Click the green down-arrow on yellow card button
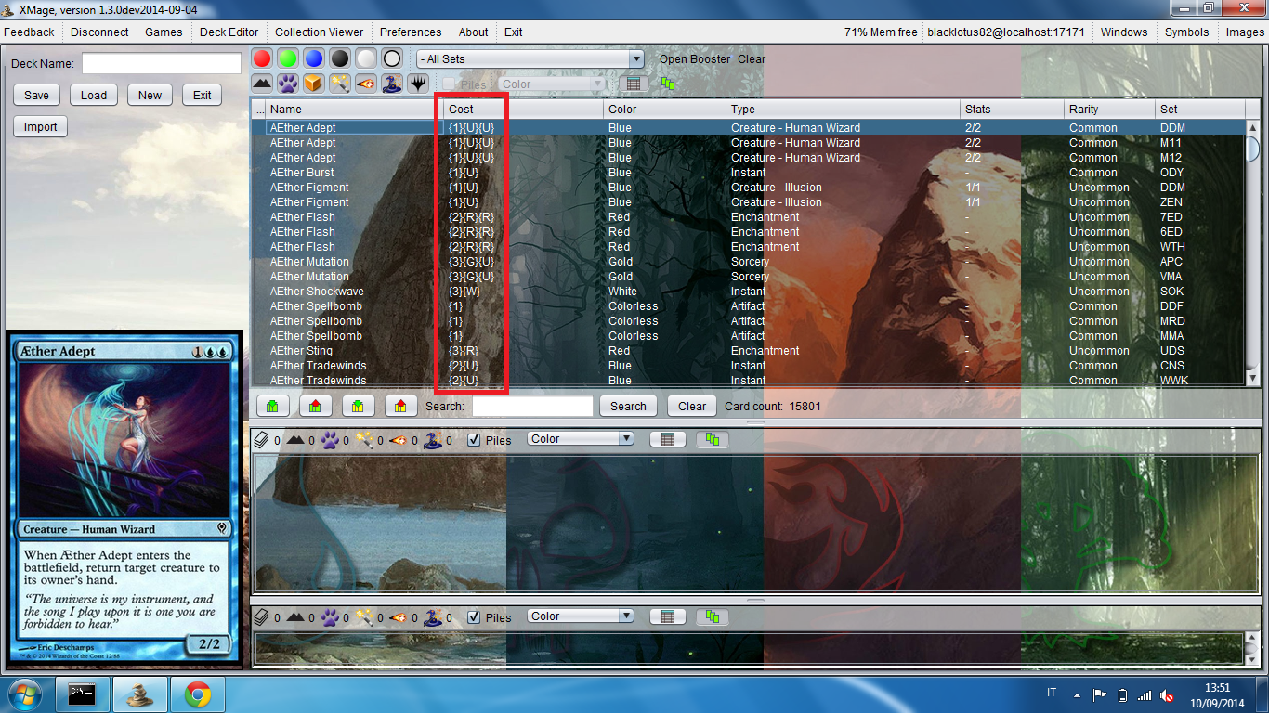Viewport: 1269px width, 713px height. [x=359, y=406]
